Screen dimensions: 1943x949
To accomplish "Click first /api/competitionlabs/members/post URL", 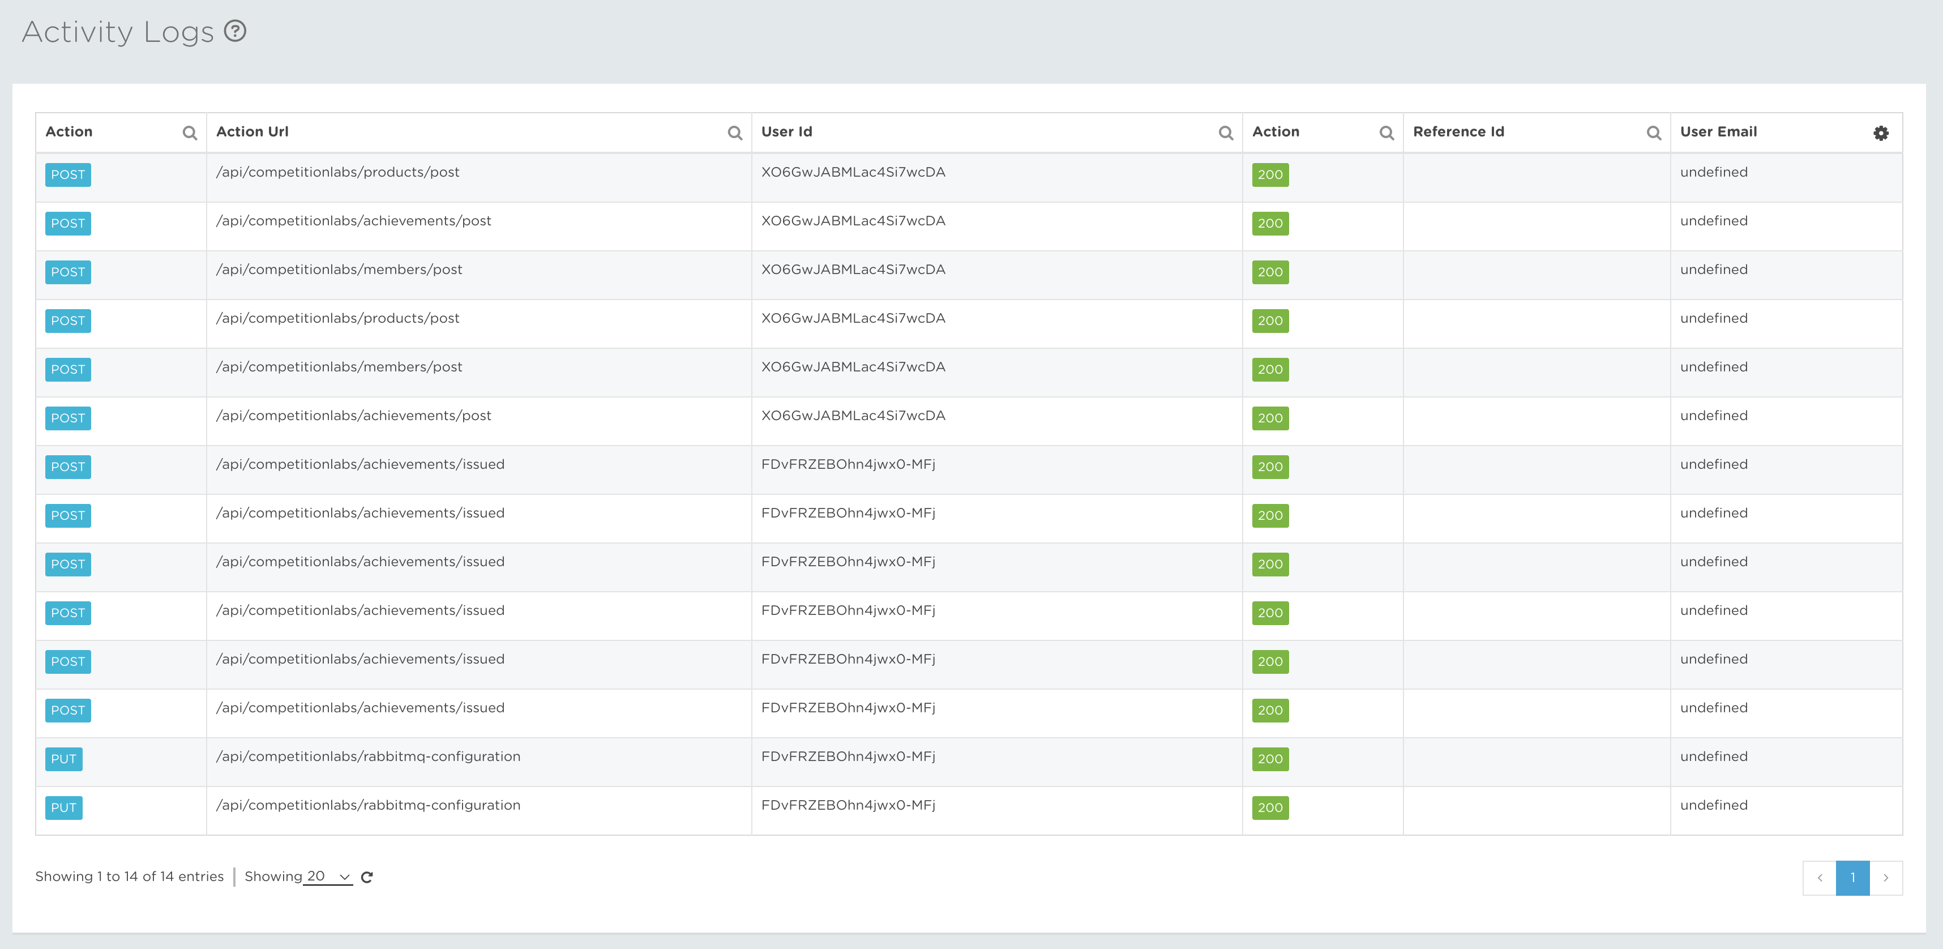I will (339, 270).
